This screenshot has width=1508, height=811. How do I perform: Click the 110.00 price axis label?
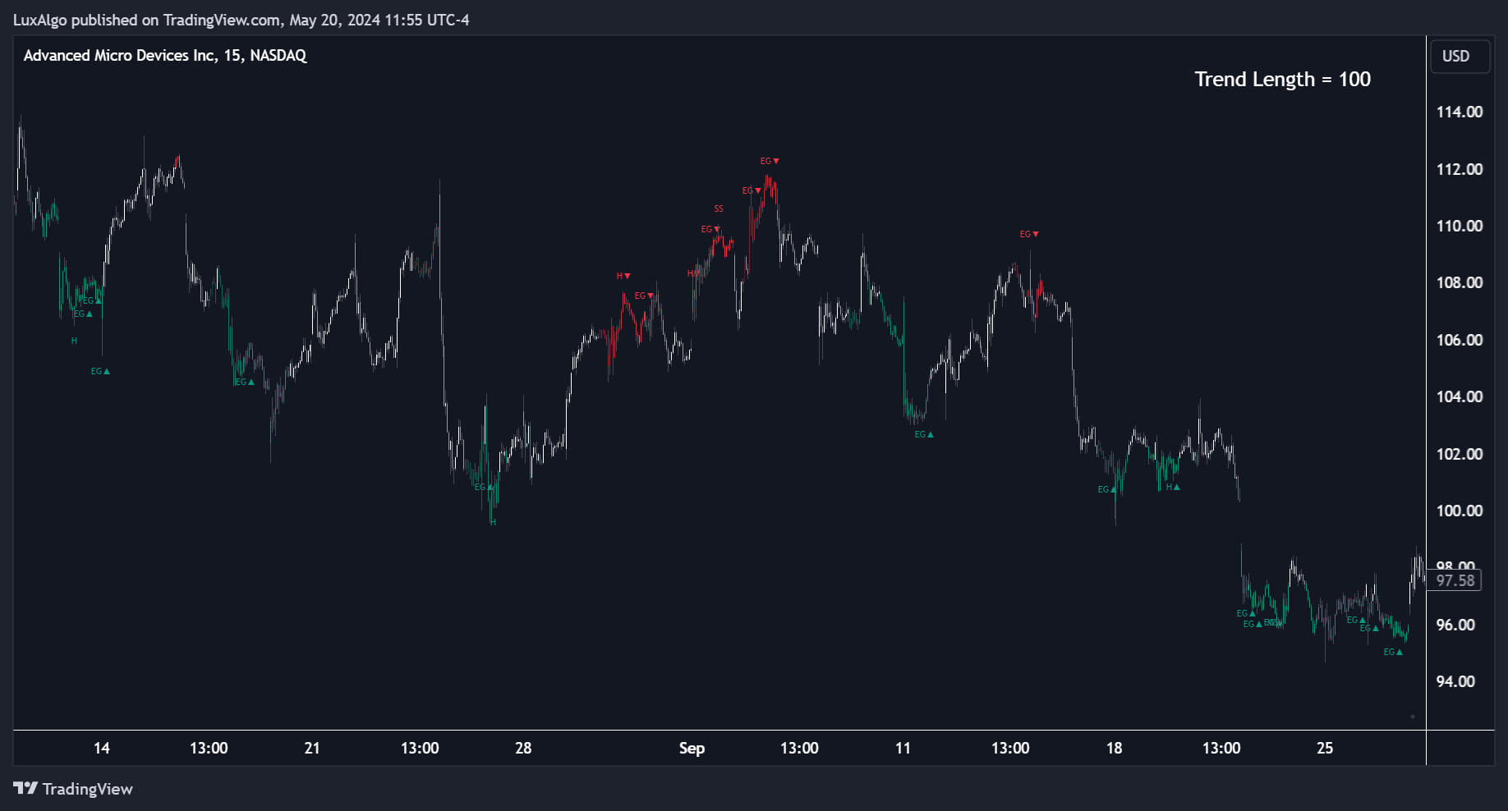(x=1459, y=226)
